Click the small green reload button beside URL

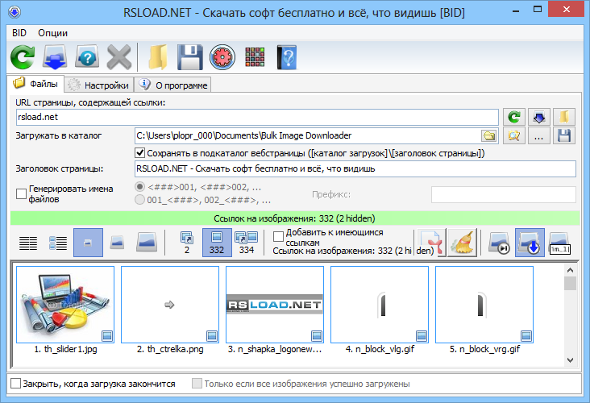point(514,117)
